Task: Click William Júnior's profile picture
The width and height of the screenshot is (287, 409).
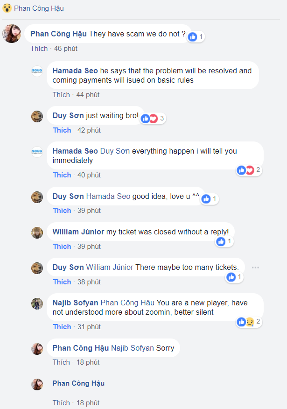Action: click(x=37, y=233)
